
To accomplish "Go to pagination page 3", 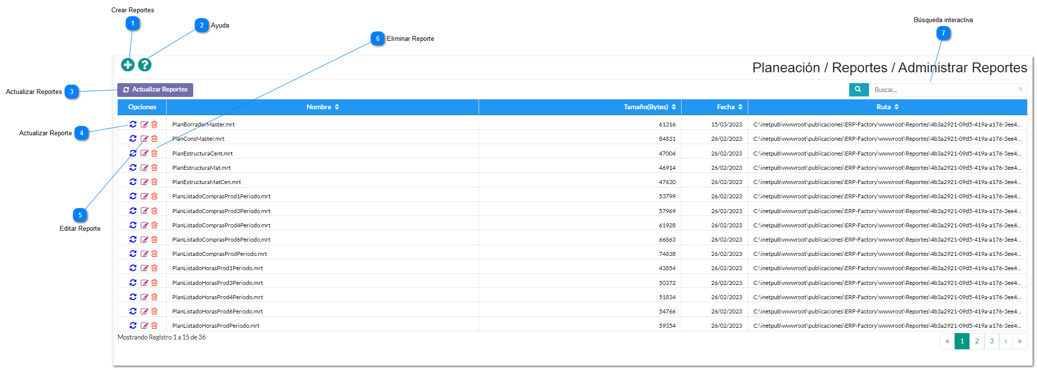I will click(992, 341).
